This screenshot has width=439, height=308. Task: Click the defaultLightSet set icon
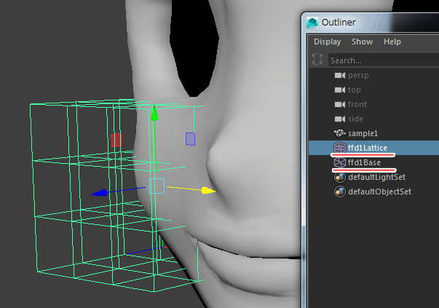[x=339, y=177]
